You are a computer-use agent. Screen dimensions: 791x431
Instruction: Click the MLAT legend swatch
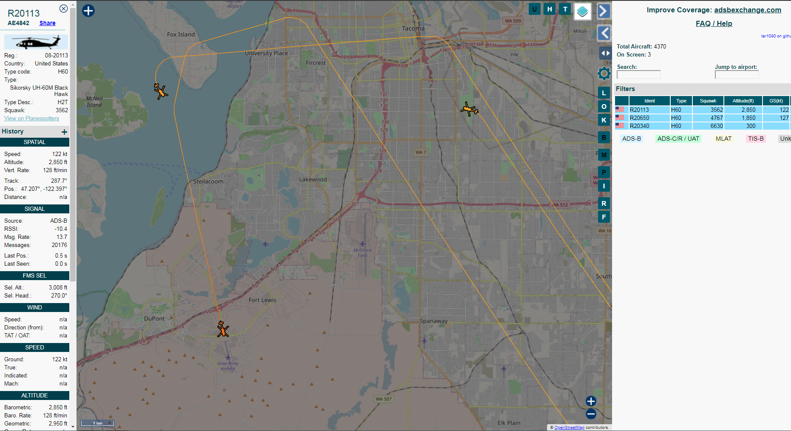[x=723, y=139]
